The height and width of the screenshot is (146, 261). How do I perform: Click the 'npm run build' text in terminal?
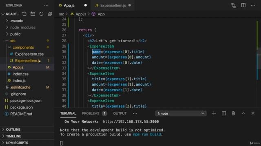(x=147, y=134)
